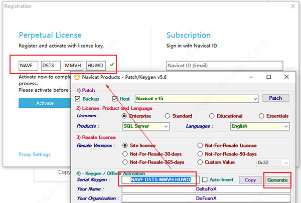Toggle the Host checkbox
The height and width of the screenshot is (203, 301).
coord(115,99)
